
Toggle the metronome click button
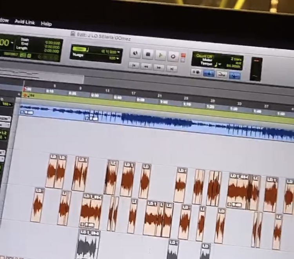(x=196, y=72)
